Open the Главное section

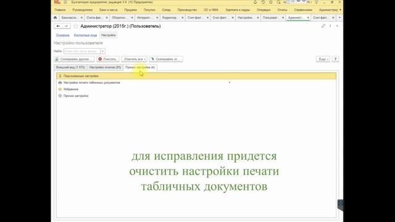(60, 10)
